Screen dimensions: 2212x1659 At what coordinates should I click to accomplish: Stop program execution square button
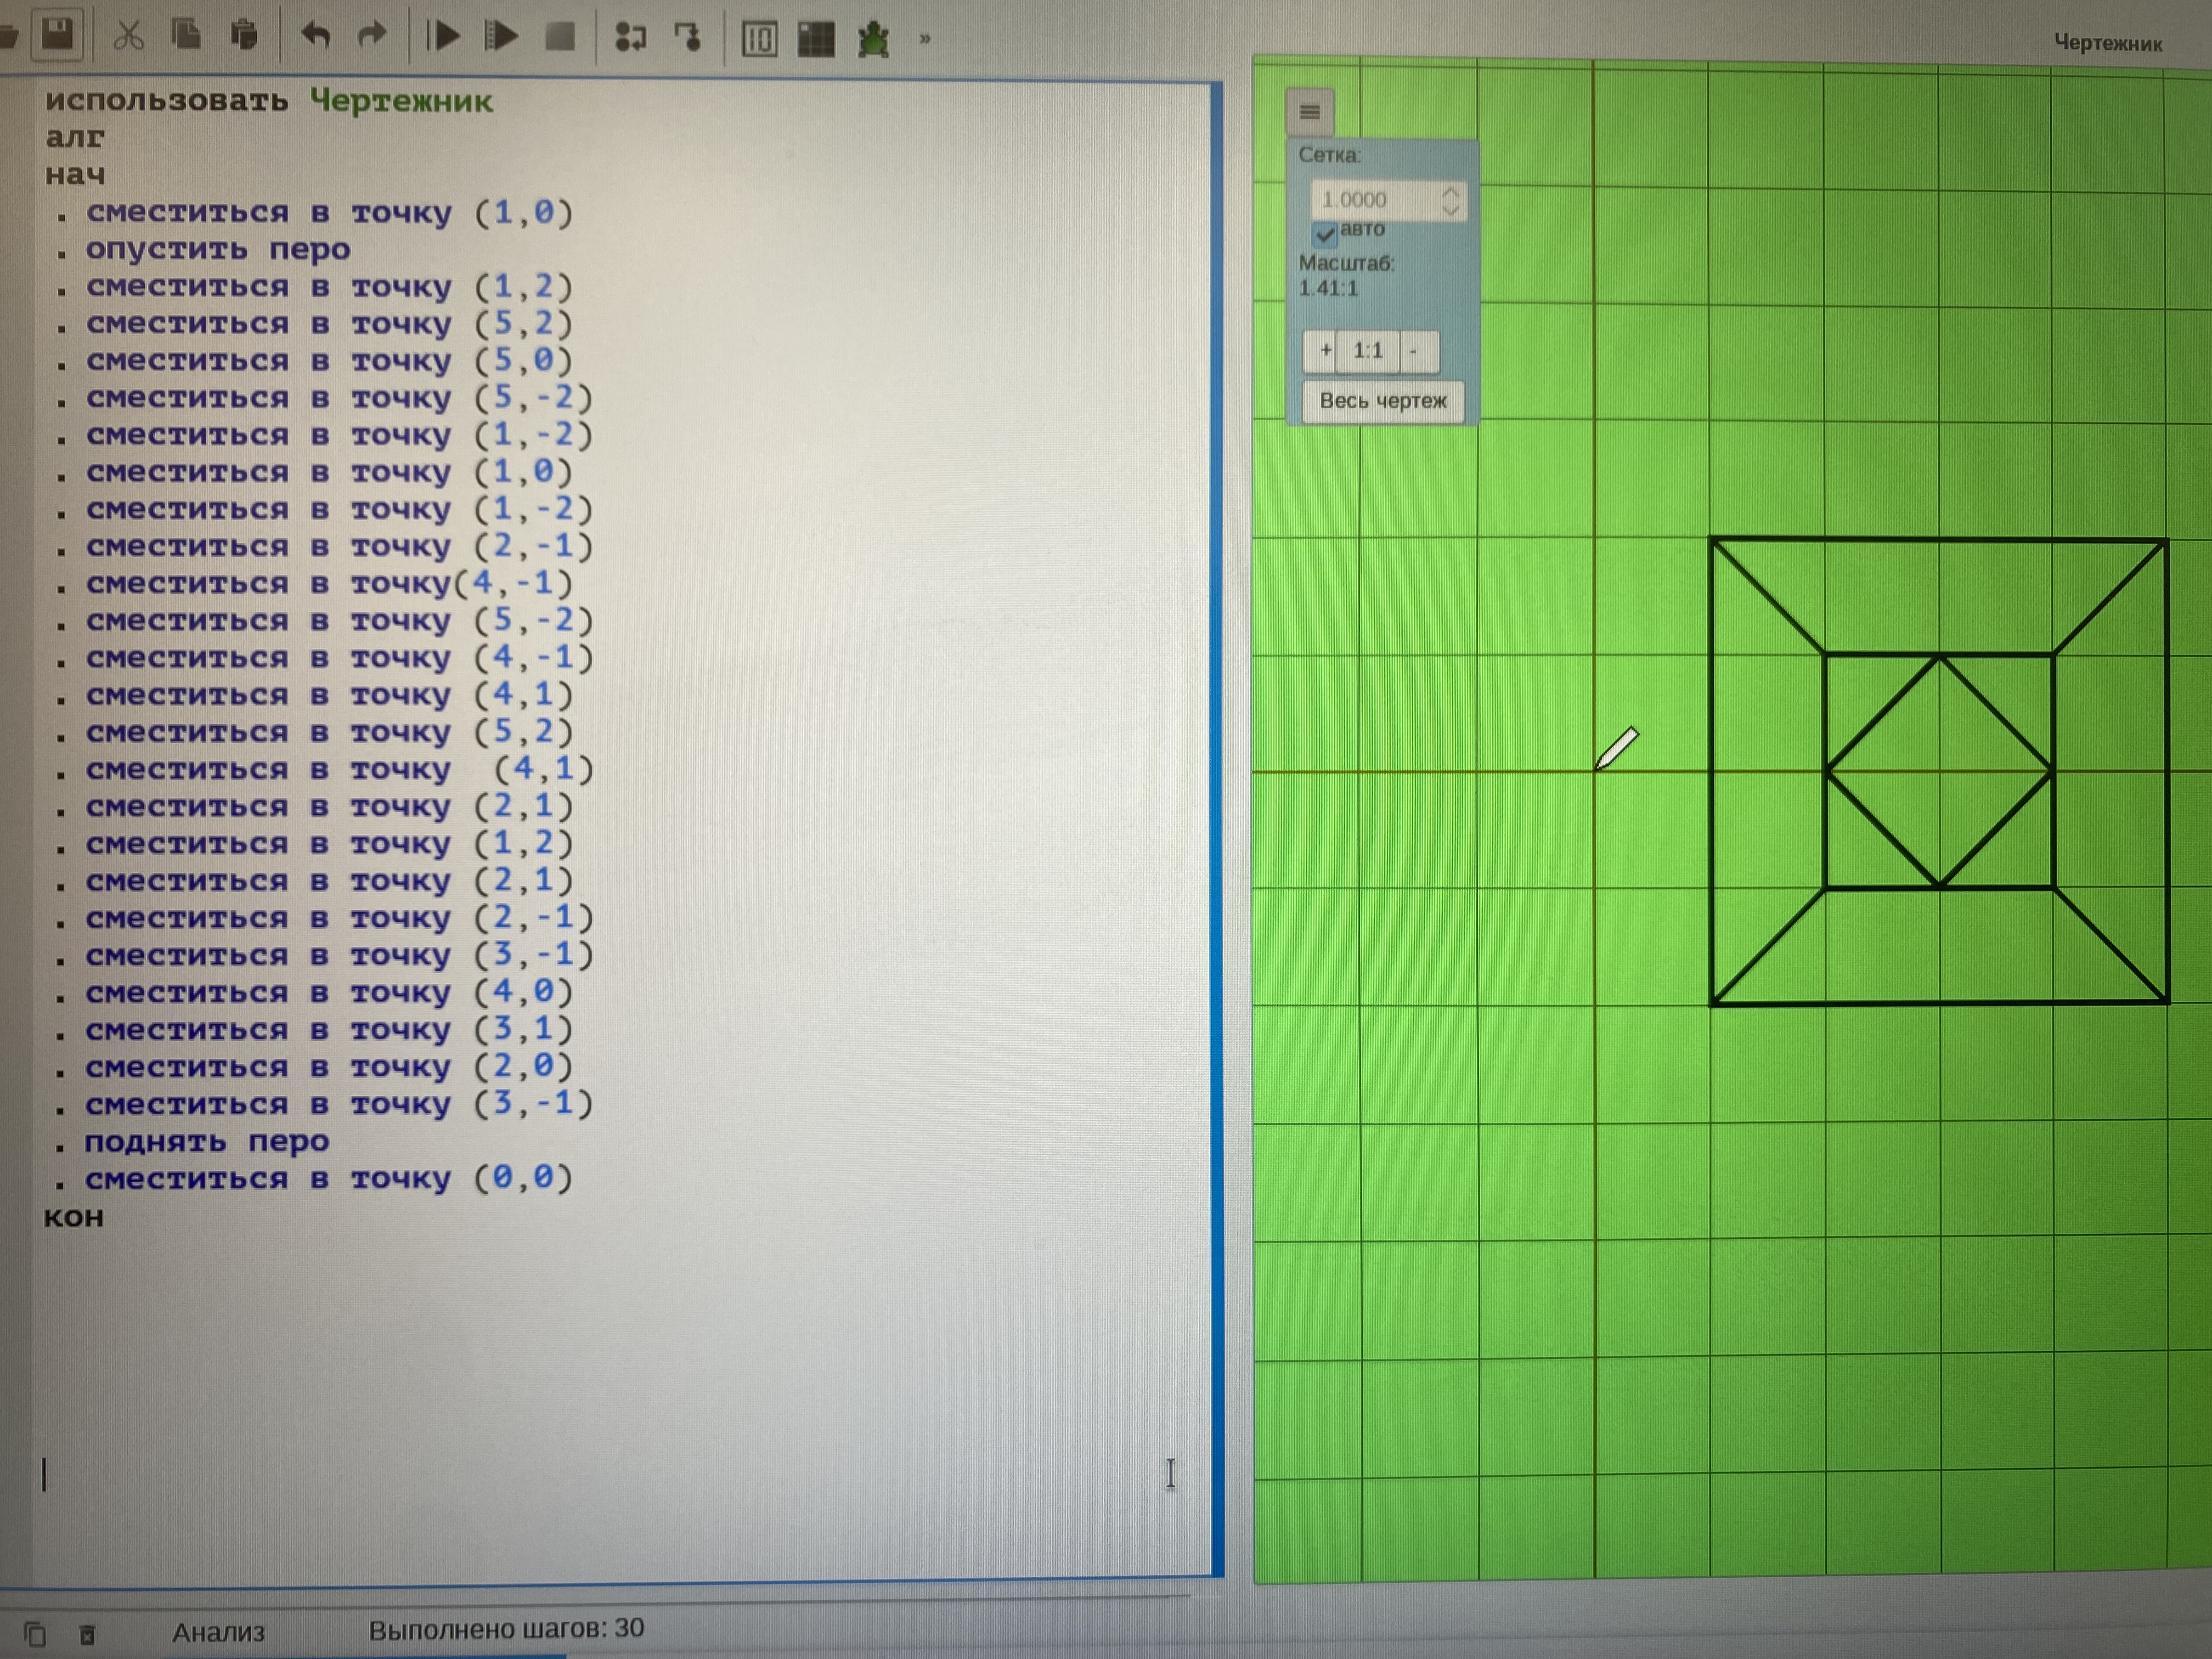[560, 37]
